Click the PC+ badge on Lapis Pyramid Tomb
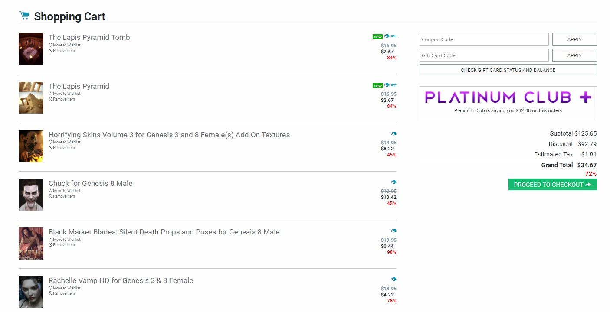This screenshot has width=610, height=312. (394, 36)
